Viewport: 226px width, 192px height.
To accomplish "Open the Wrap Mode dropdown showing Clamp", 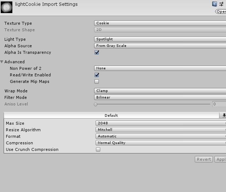I will 160,91.
